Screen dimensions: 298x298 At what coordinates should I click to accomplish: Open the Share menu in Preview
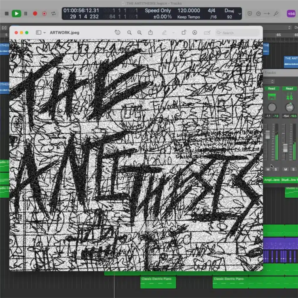[150, 33]
